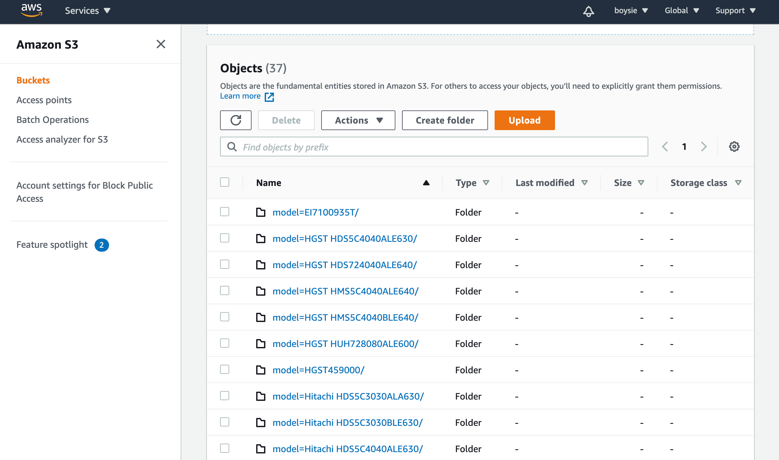Sort by Storage class column
The image size is (779, 460).
coord(706,183)
